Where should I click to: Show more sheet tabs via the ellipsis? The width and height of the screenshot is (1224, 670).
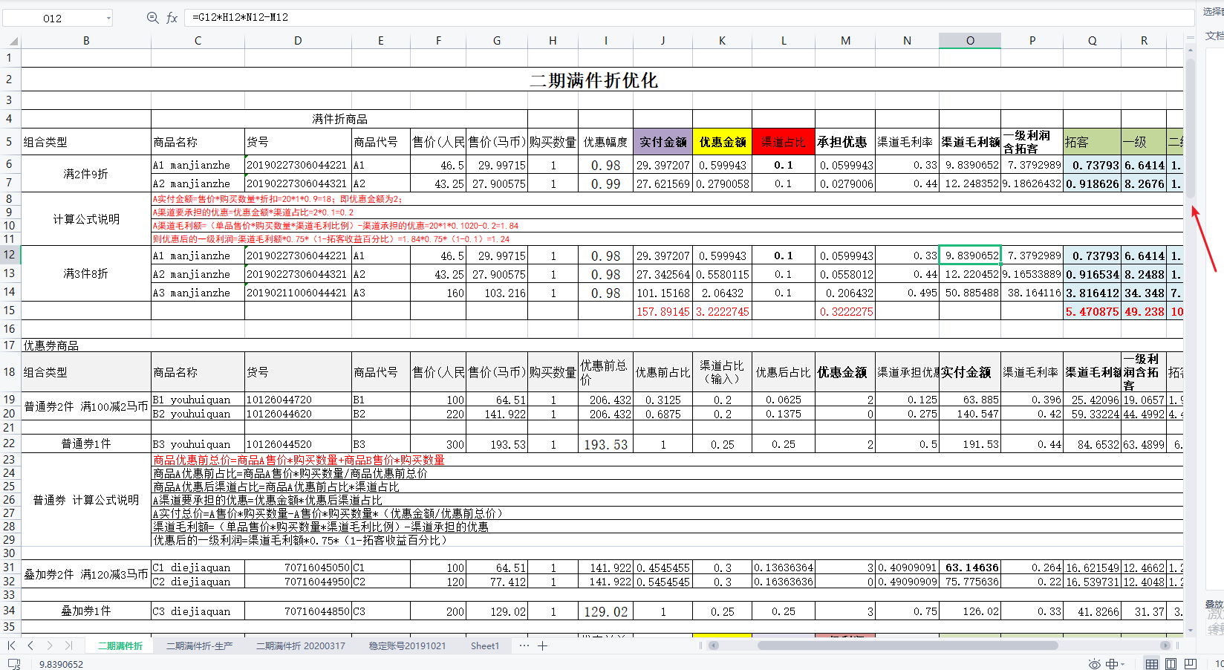coord(524,645)
